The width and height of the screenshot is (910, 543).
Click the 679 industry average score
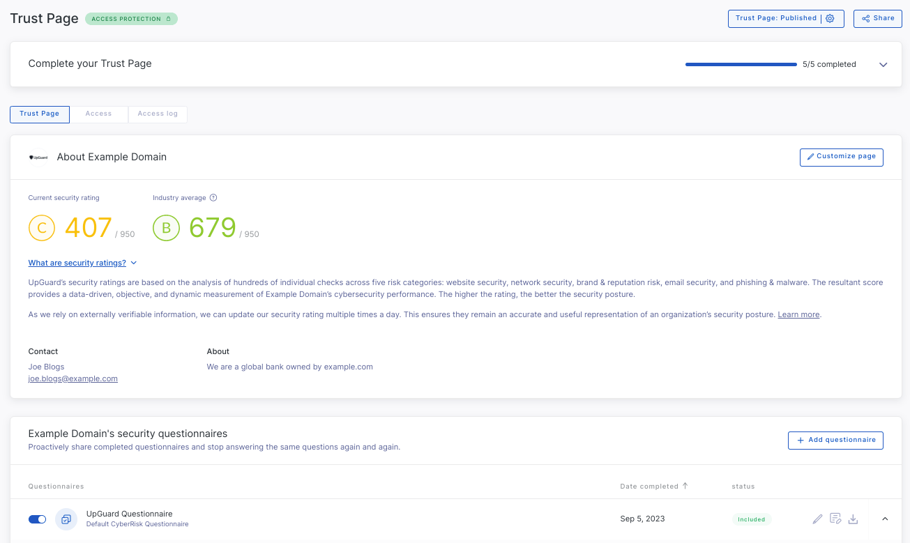(x=213, y=228)
